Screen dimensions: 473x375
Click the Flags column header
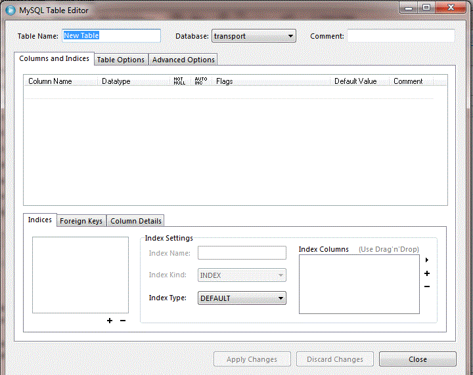271,81
